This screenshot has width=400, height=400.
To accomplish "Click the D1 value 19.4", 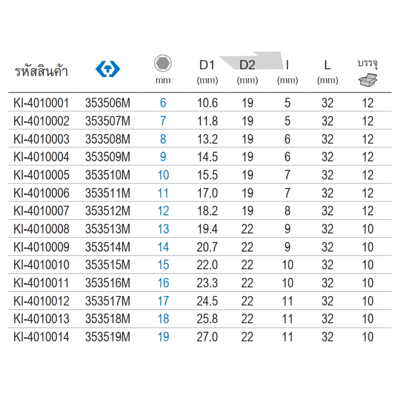I will point(207,229).
